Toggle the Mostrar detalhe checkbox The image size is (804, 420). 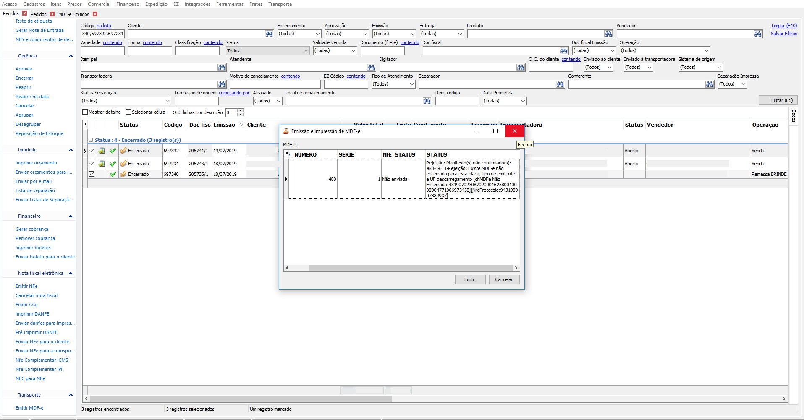click(x=85, y=112)
